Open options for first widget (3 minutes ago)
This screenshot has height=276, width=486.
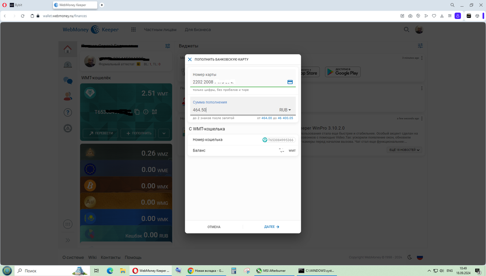tap(422, 58)
